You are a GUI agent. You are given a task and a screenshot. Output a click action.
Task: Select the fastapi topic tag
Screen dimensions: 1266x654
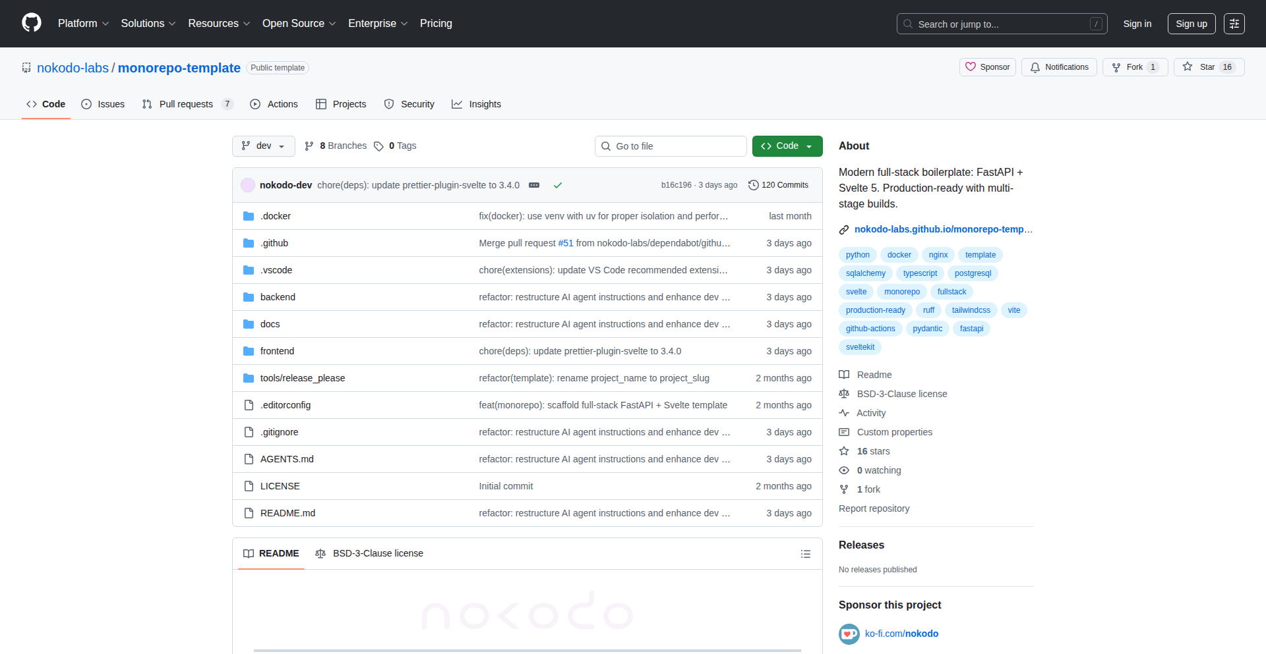click(x=971, y=329)
